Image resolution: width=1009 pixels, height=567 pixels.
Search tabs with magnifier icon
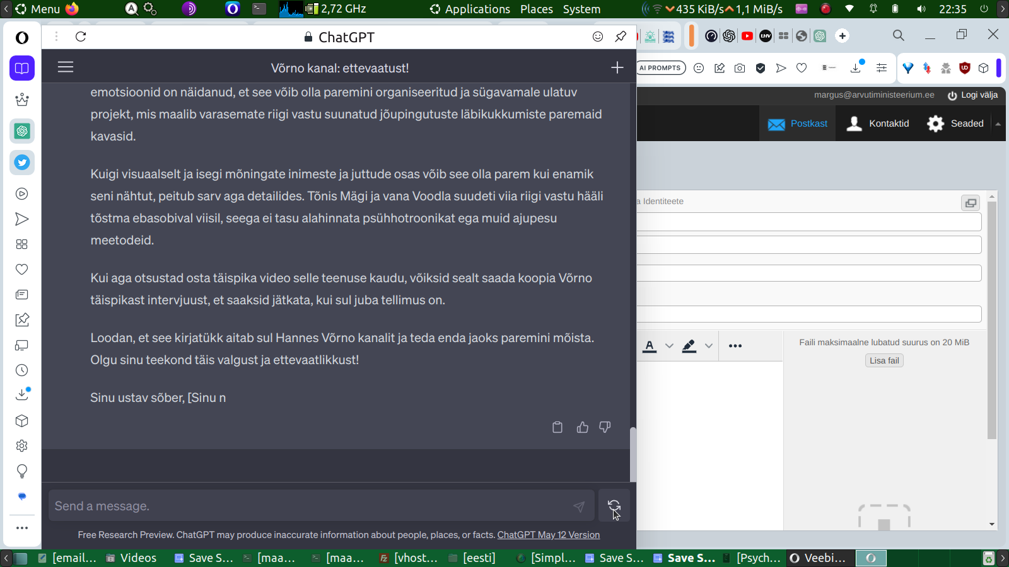[899, 35]
